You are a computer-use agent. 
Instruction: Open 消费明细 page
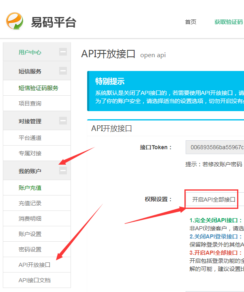point(30,219)
